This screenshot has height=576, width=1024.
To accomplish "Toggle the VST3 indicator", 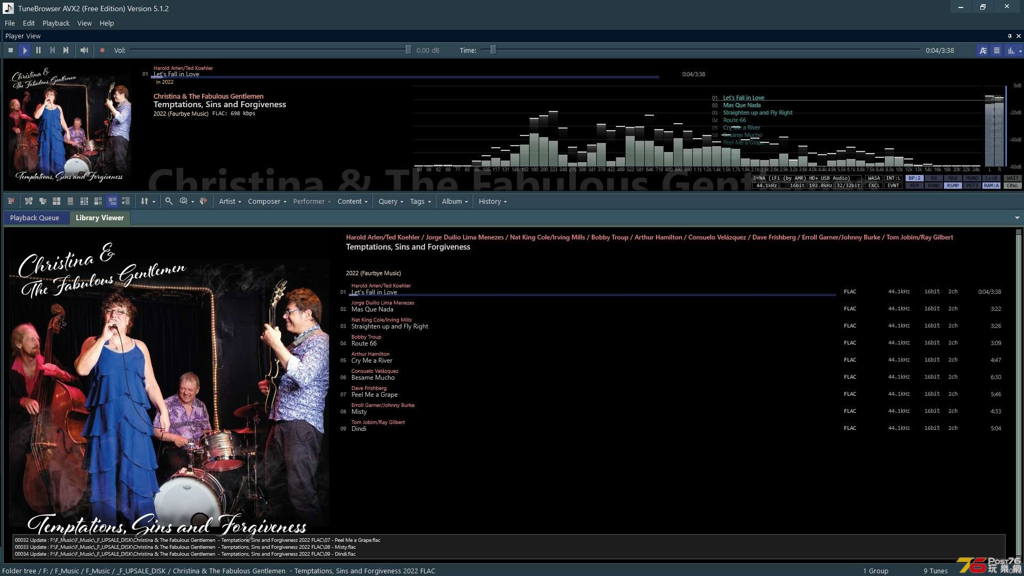I will (972, 186).
